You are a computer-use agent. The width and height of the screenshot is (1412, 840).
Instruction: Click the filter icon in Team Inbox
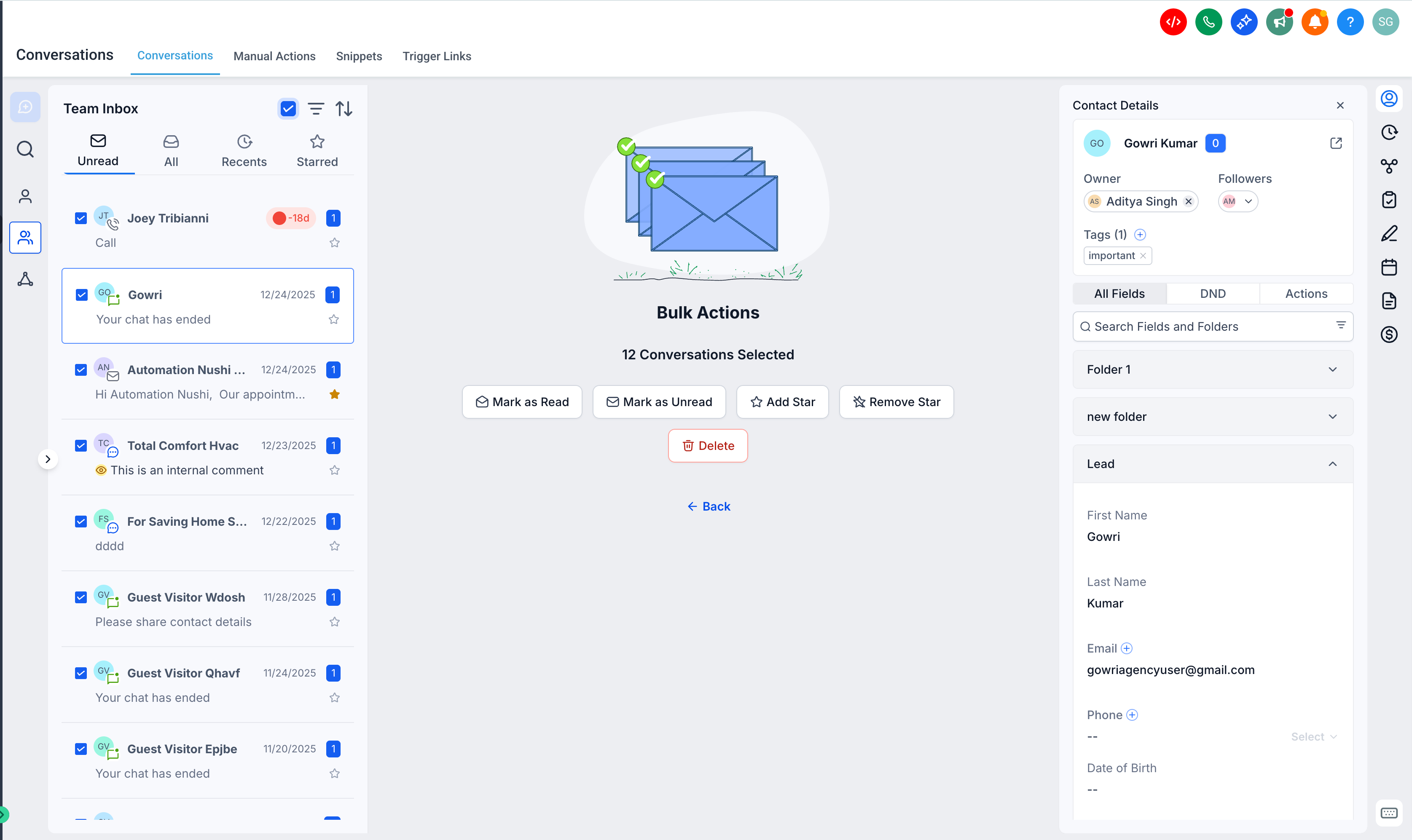(316, 108)
